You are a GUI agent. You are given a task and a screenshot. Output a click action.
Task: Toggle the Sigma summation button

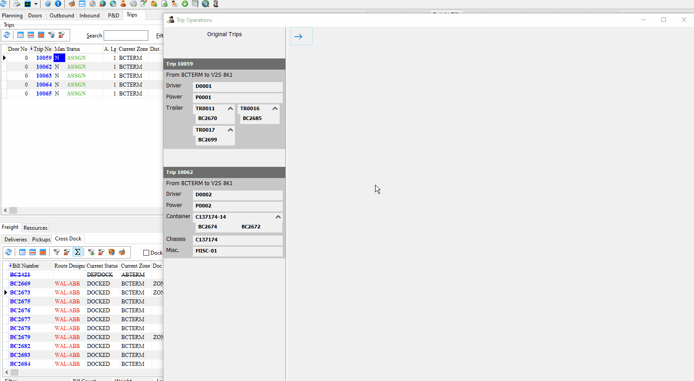77,252
